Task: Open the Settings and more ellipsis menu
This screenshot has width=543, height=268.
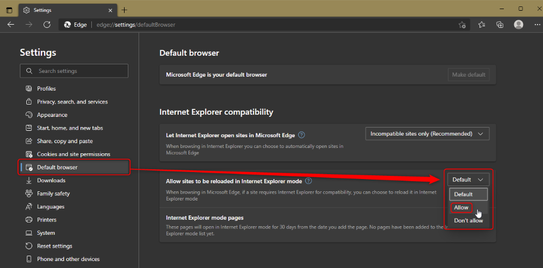Action: [538, 25]
